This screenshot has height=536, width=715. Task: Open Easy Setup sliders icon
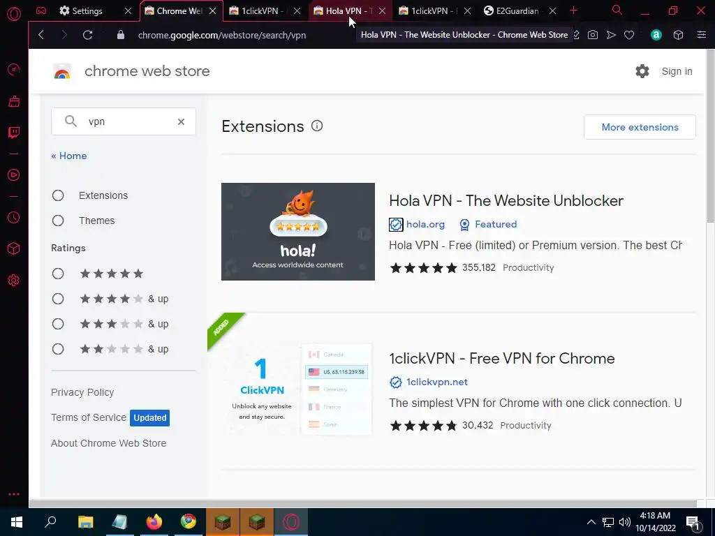click(x=701, y=35)
